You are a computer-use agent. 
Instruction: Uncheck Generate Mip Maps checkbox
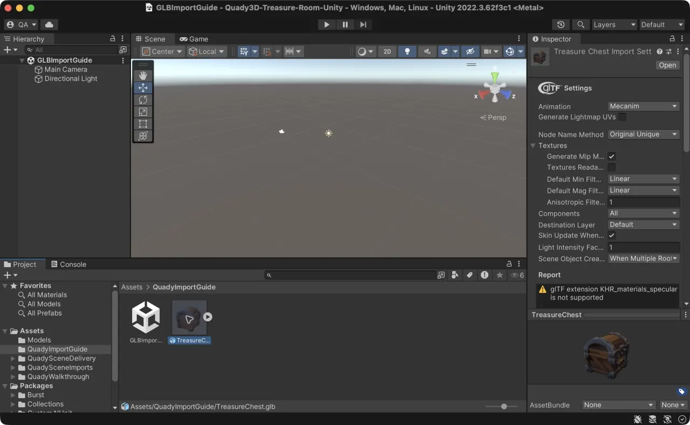pos(611,156)
